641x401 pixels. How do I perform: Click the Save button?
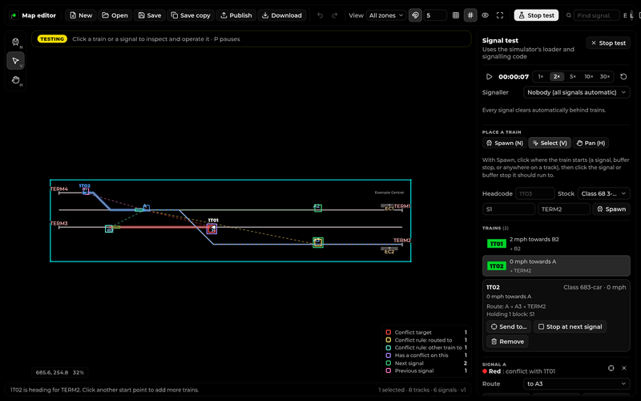click(150, 15)
